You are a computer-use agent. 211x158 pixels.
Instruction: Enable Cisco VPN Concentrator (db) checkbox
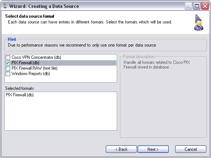pyautogui.click(x=8, y=57)
